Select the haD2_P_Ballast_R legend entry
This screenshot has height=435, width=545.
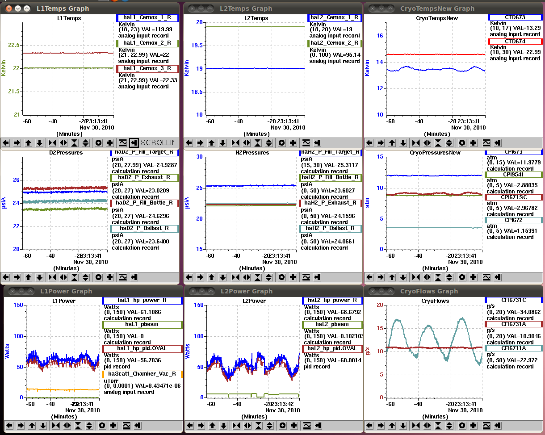144,229
